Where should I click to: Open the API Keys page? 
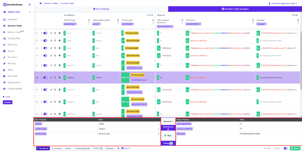pyautogui.click(x=12, y=64)
